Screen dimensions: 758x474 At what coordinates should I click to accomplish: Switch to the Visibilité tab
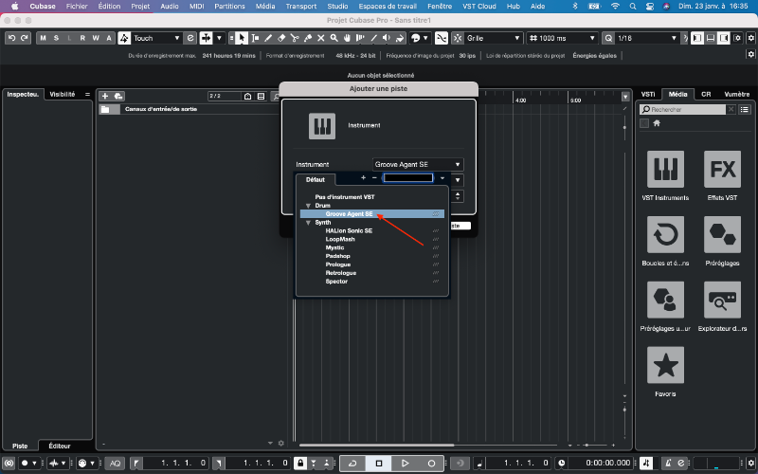pos(63,94)
